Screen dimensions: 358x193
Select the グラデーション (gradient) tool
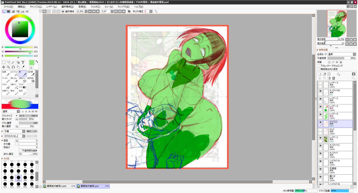(23, 86)
